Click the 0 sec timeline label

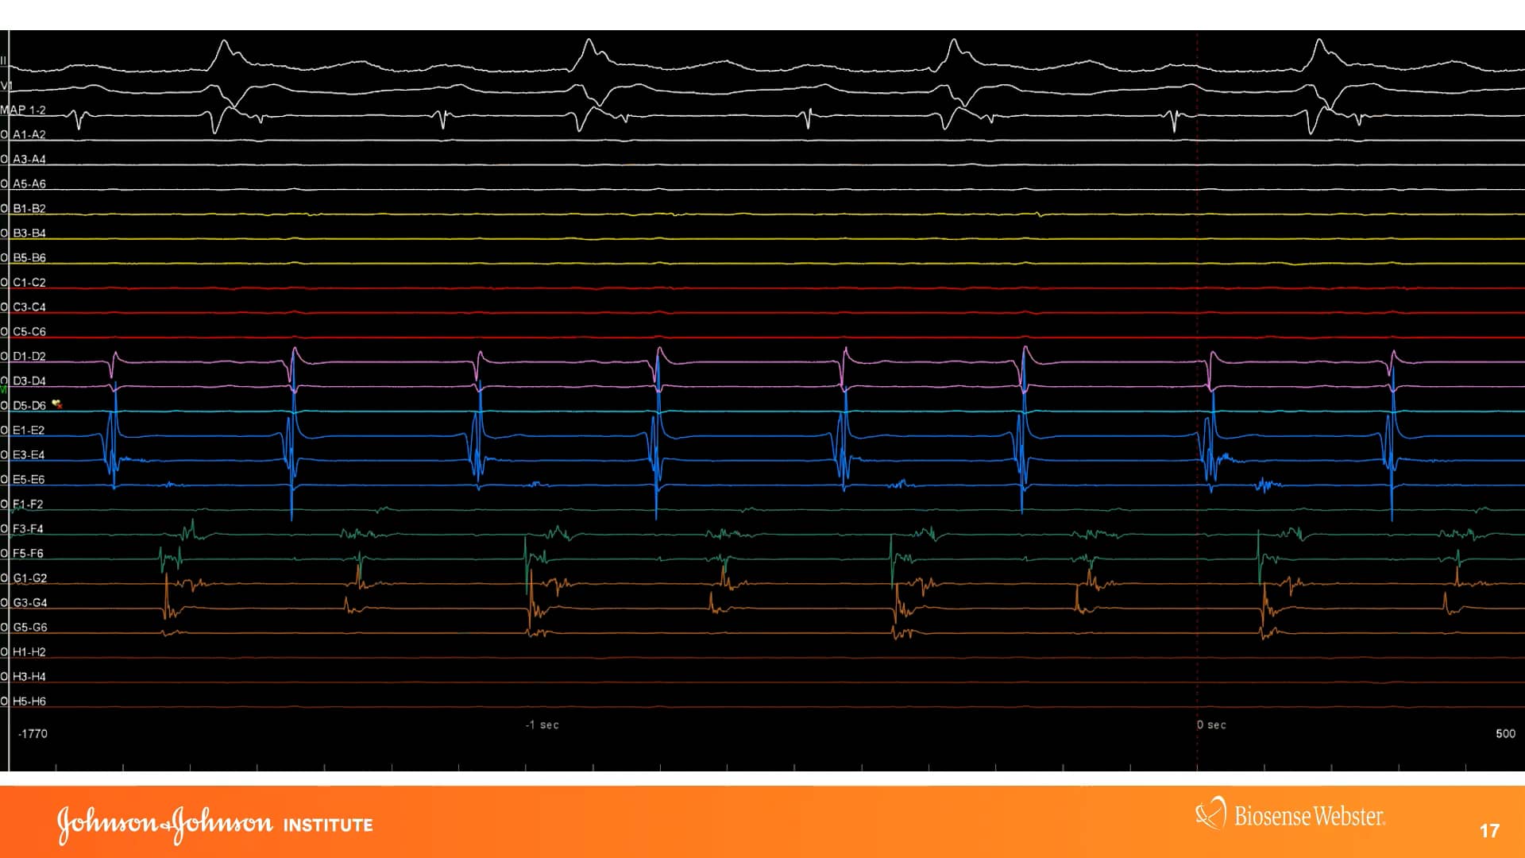point(1210,725)
